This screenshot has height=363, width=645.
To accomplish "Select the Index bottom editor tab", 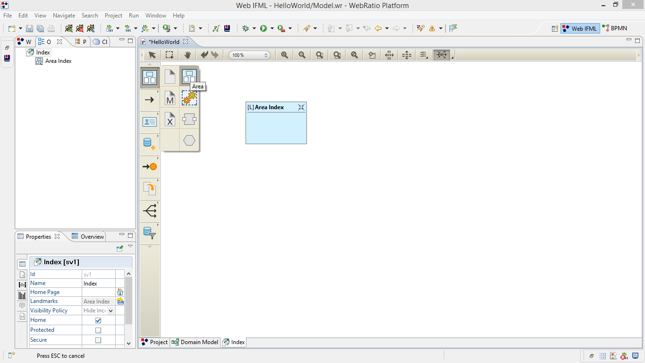I will [x=234, y=342].
